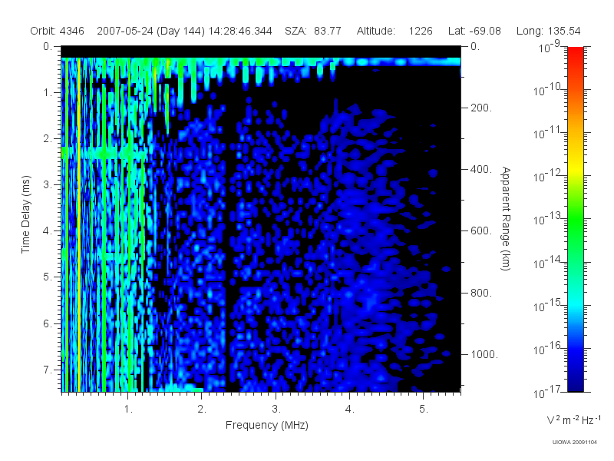This screenshot has height=461, width=614.
Task: Click the Altitude: 1226 label
Action: tap(394, 31)
